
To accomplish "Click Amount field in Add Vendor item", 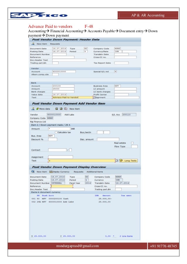I will (59, 129).
